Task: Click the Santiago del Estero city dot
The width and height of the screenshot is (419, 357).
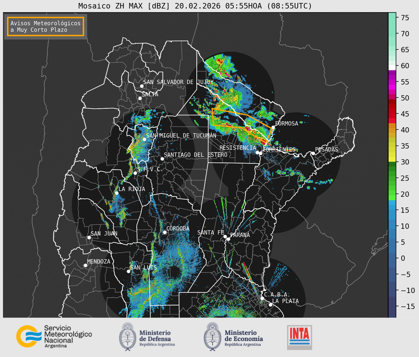Action: 162,159
